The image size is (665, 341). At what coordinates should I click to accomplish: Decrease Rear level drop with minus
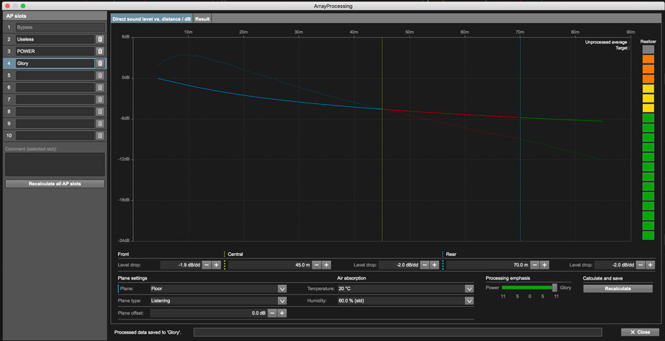point(641,265)
